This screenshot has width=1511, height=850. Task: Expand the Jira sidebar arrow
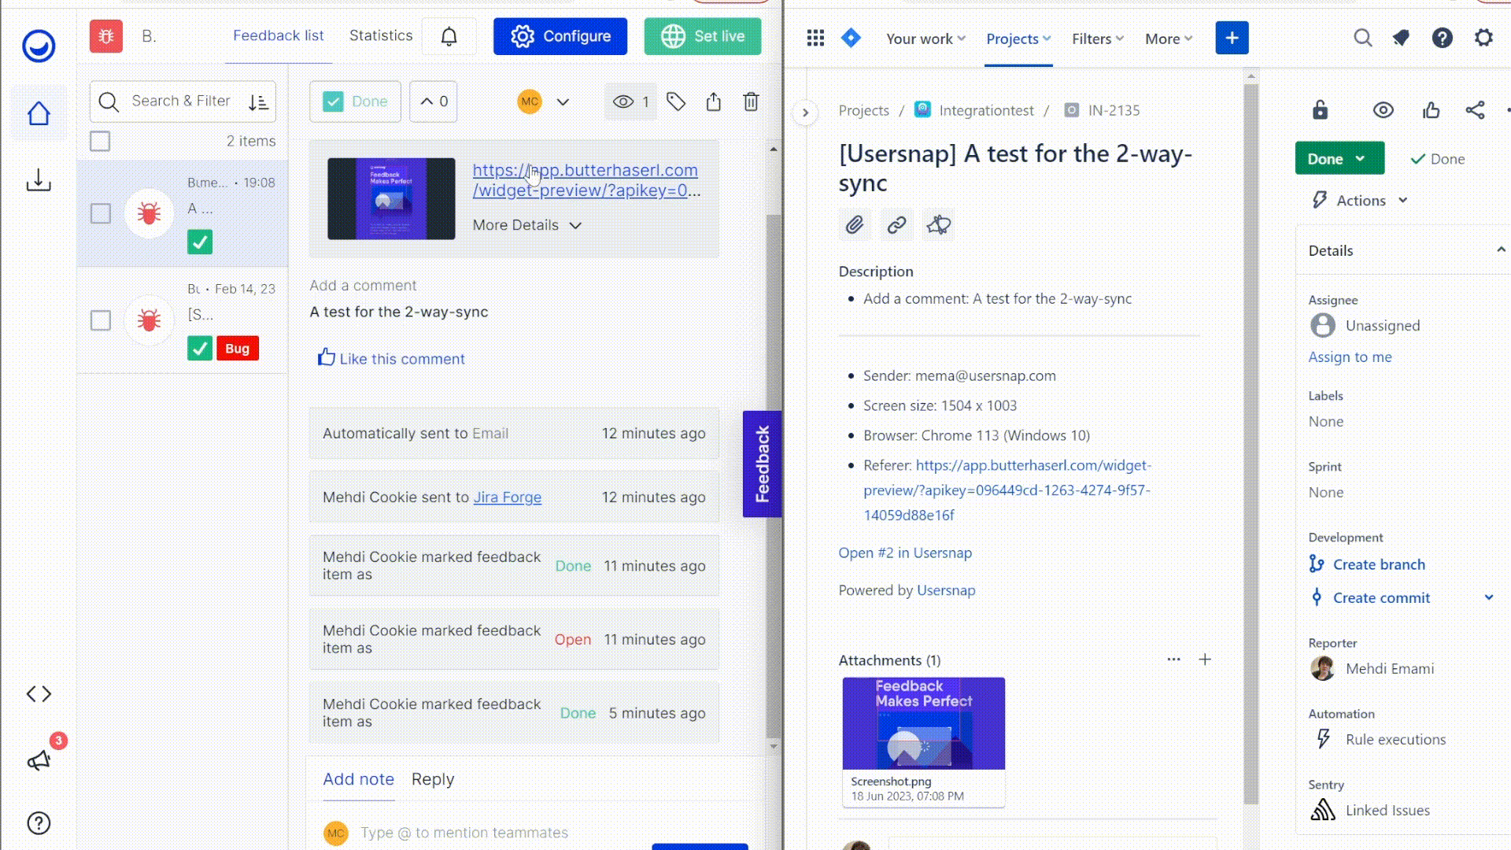(804, 113)
